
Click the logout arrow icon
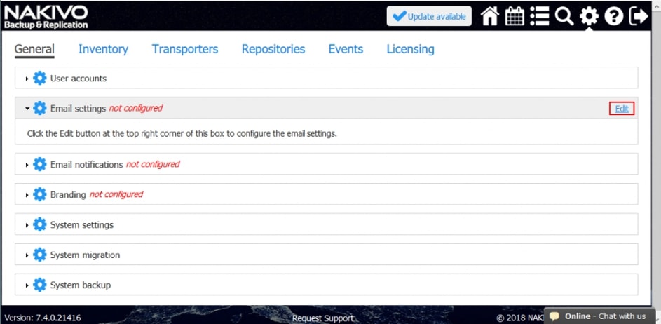coord(639,16)
